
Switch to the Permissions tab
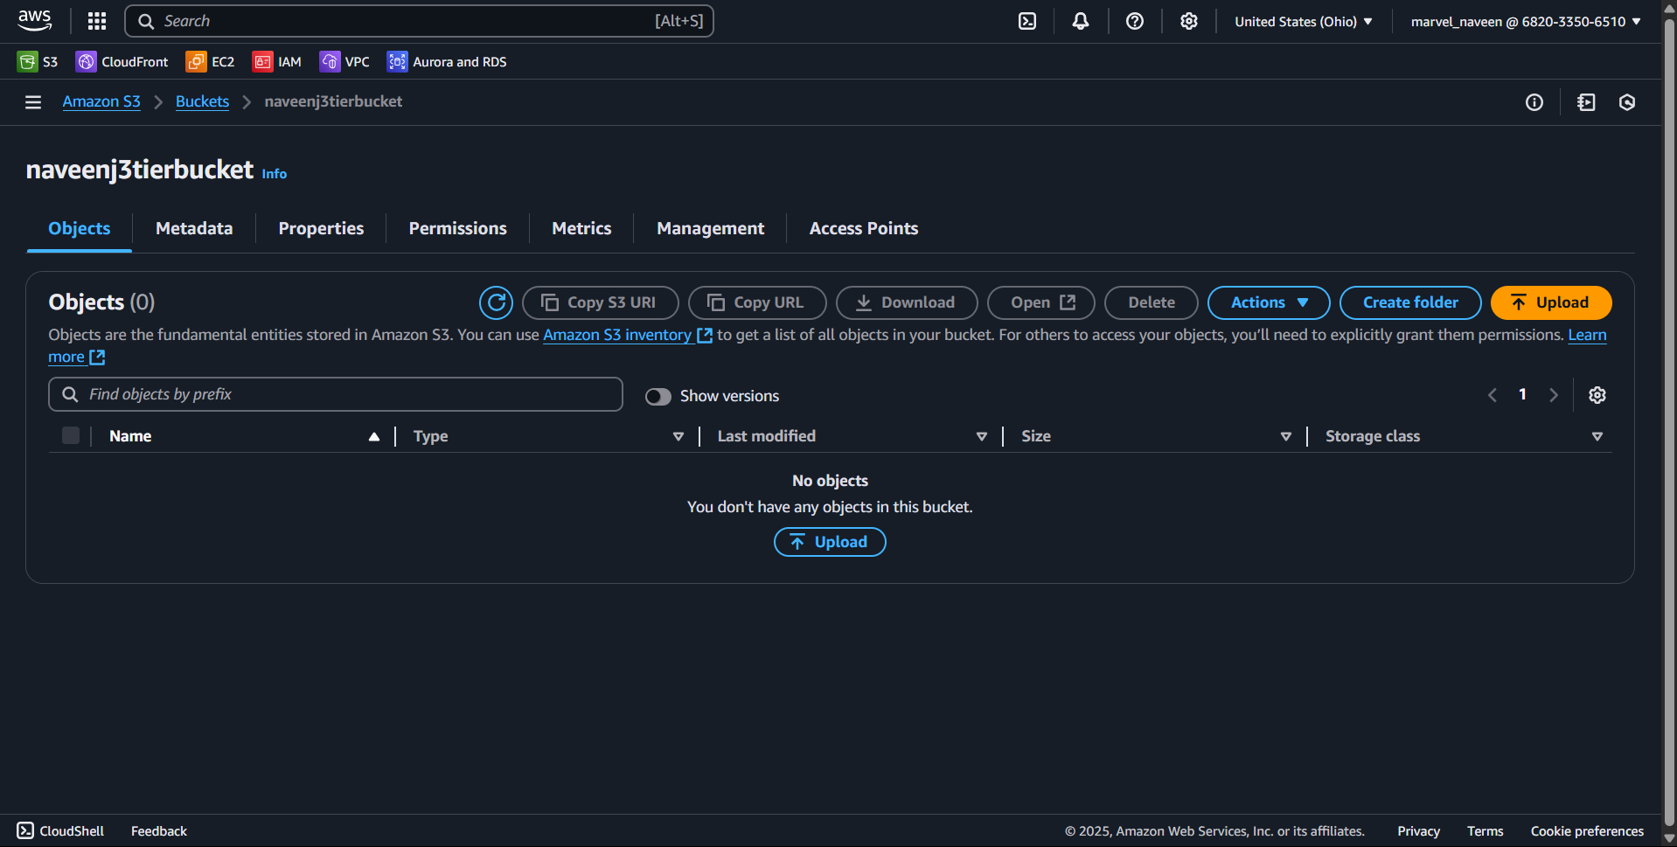click(457, 229)
